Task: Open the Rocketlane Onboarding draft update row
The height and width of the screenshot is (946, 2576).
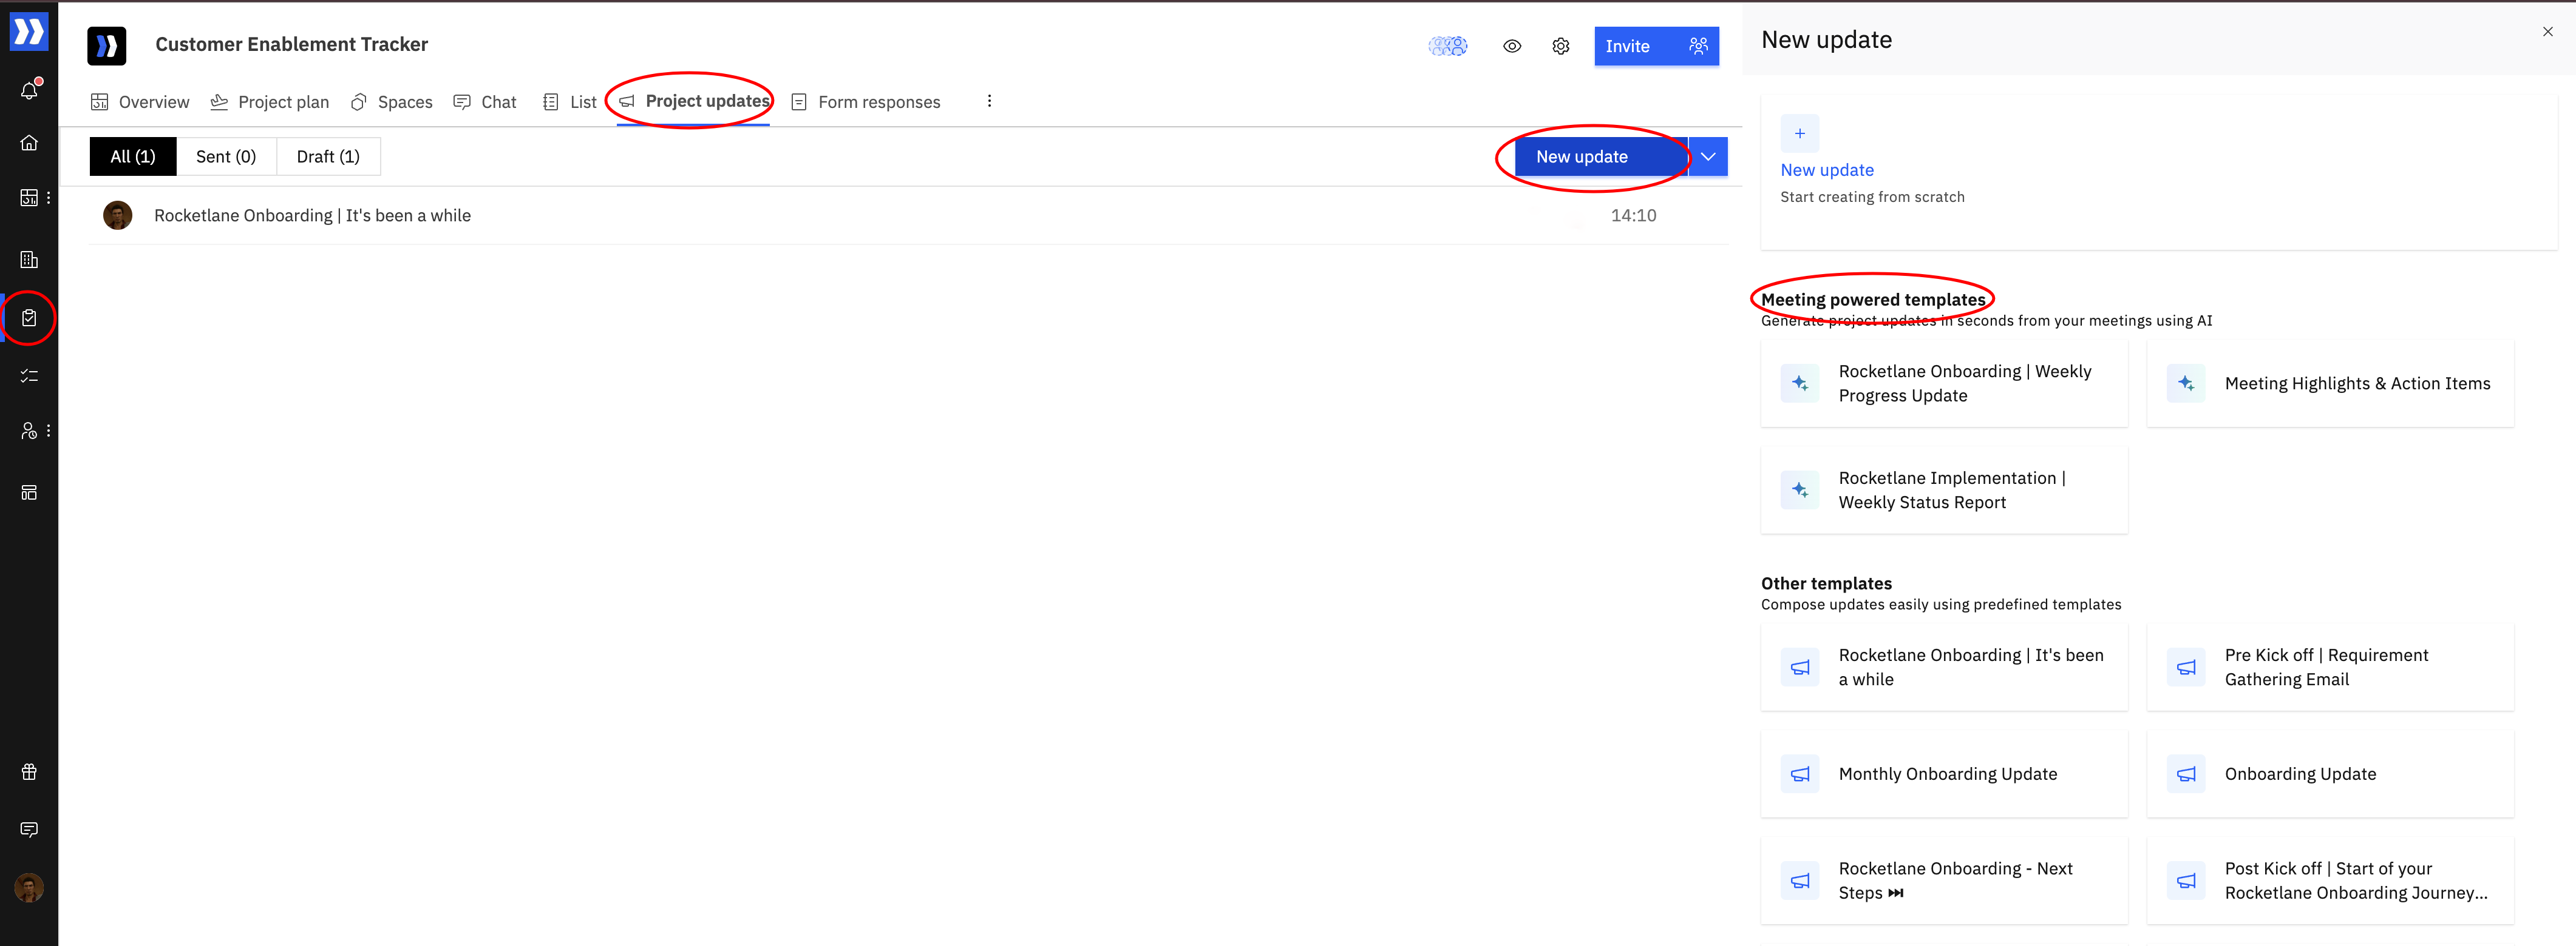Action: coord(312,216)
